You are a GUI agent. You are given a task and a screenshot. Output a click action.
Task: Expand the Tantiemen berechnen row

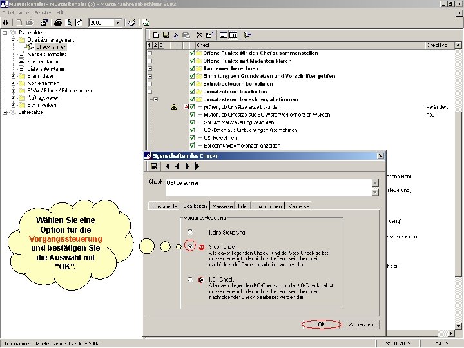coord(150,68)
